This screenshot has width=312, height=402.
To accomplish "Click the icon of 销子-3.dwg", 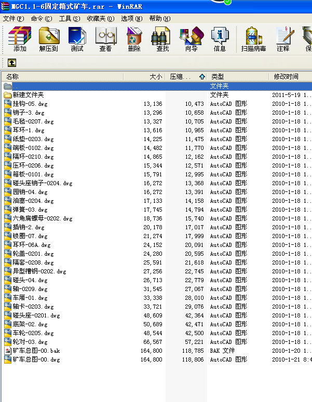I will click(8, 113).
